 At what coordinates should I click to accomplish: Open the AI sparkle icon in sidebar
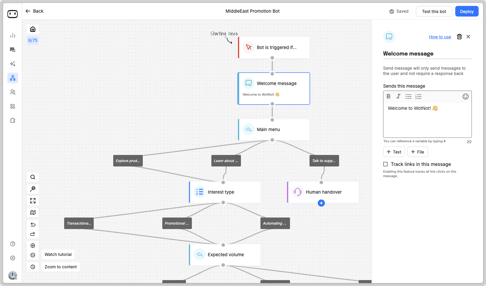click(13, 64)
